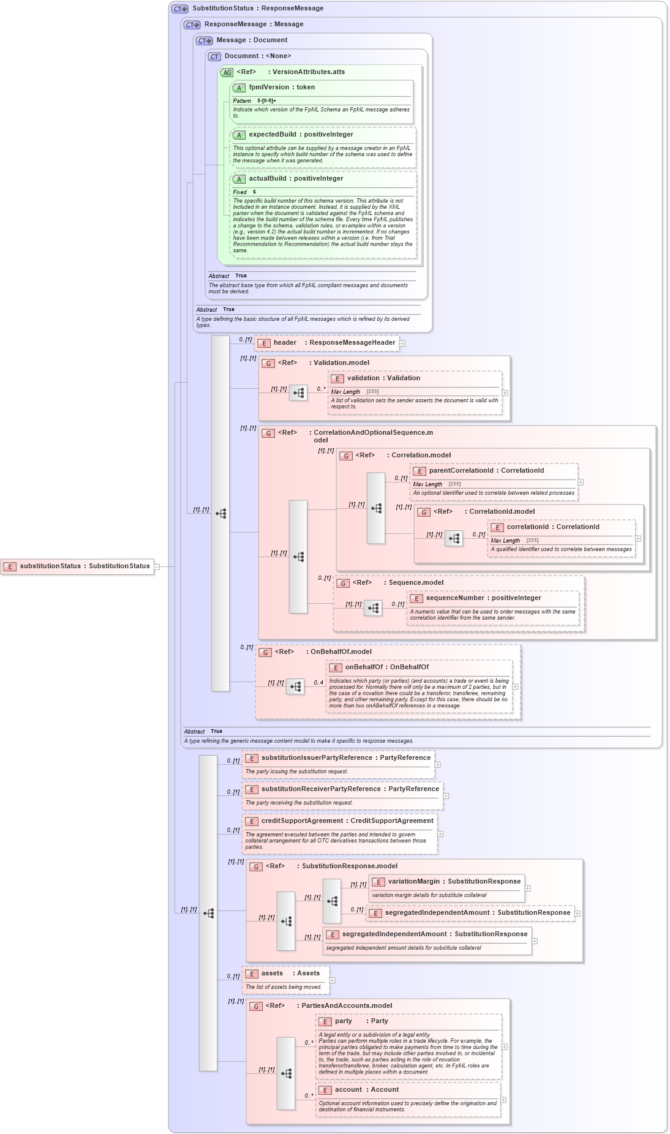This screenshot has height=1134, width=670.
Task: Expand substitutionReceiverPartyReference element
Action: click(x=446, y=796)
